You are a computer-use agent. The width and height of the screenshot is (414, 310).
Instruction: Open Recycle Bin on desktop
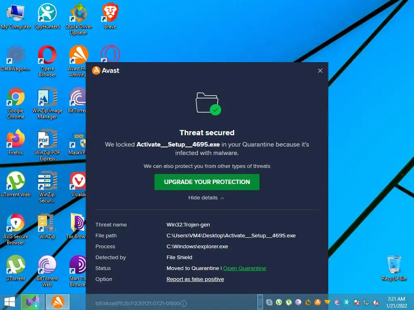click(394, 268)
